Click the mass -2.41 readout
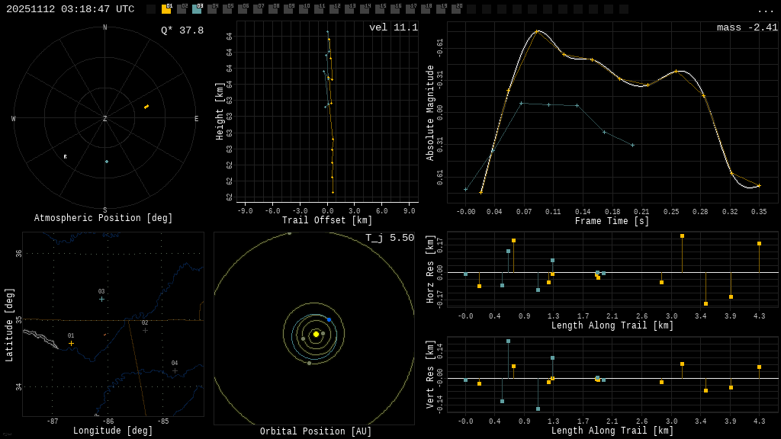This screenshot has width=781, height=439. point(747,28)
